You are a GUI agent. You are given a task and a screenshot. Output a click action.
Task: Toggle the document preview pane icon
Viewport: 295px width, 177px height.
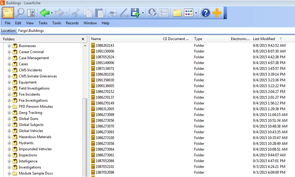[x=31, y=13]
